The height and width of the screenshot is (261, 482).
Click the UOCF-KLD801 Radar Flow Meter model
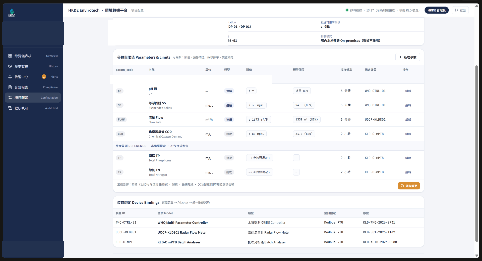click(x=182, y=232)
